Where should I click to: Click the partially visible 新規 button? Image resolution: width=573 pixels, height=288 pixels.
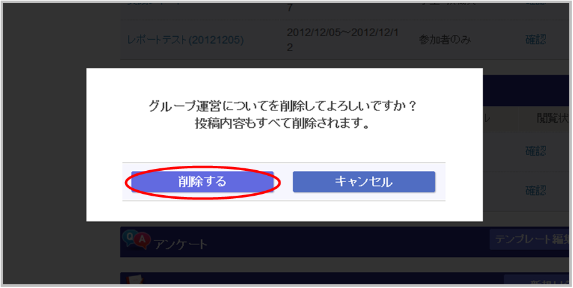pyautogui.click(x=537, y=280)
